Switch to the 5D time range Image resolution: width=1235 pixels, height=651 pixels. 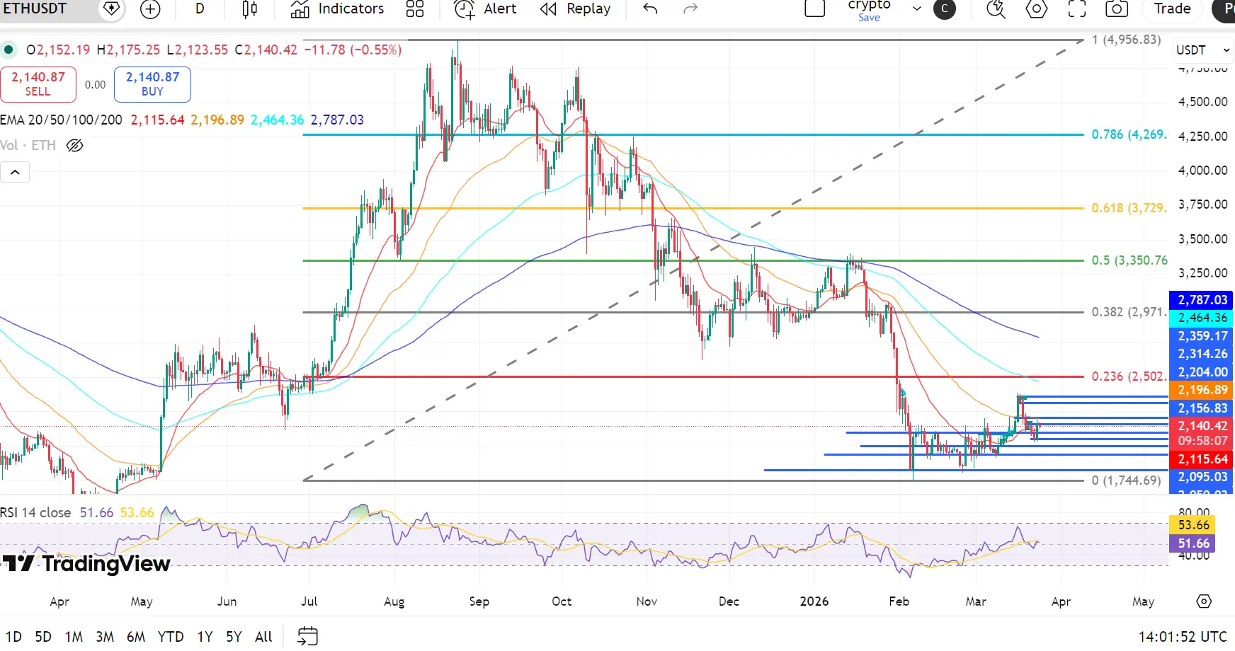point(43,637)
